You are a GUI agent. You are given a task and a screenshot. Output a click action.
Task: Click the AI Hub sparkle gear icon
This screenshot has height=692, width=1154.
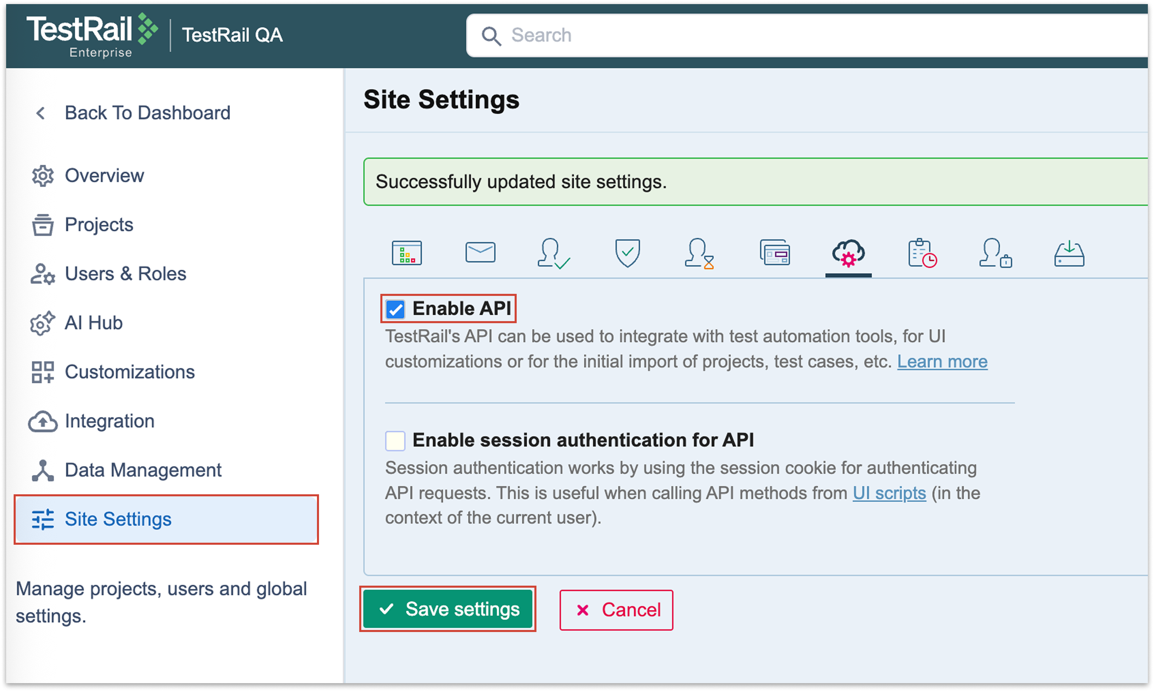pyautogui.click(x=42, y=323)
